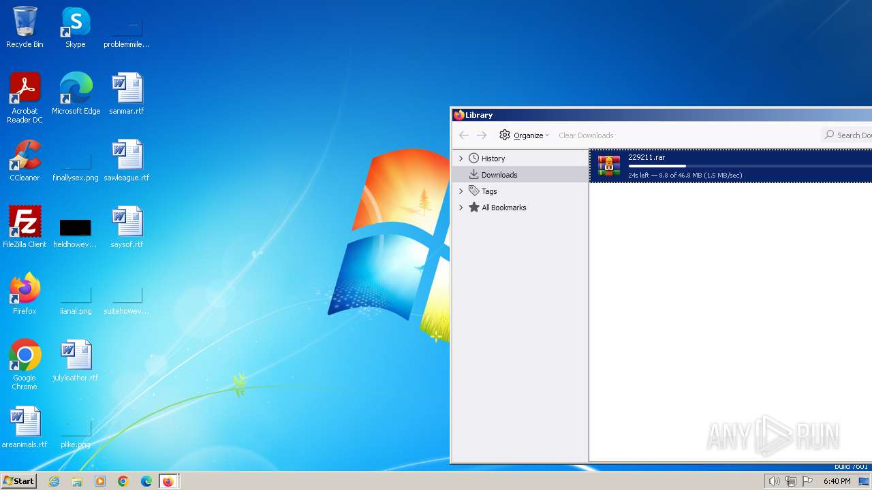Open Edge from the taskbar
The image size is (872, 490).
coord(146,481)
